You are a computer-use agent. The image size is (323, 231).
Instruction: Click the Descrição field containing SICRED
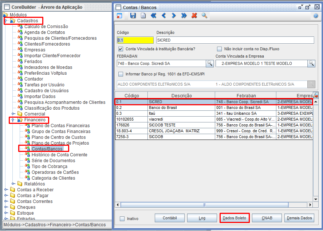click(x=235, y=40)
